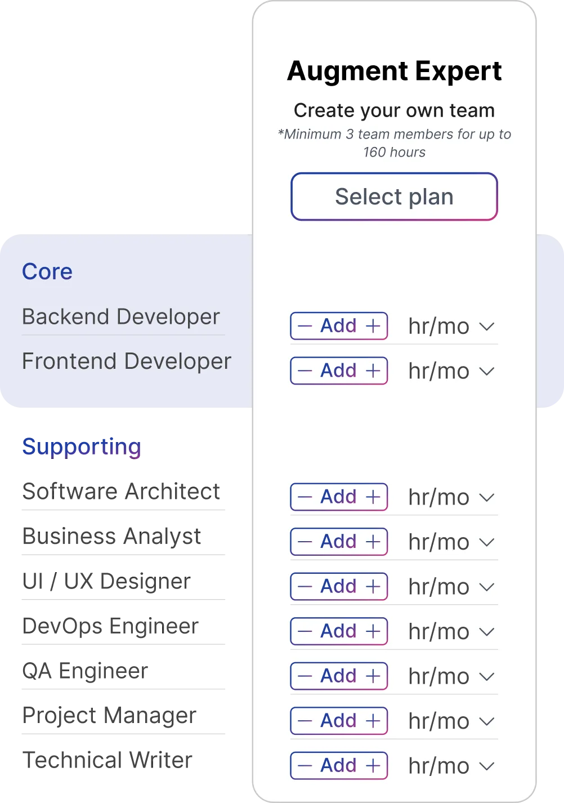Click the minus icon for Project Manager
Image resolution: width=564 pixels, height=803 pixels.
305,721
